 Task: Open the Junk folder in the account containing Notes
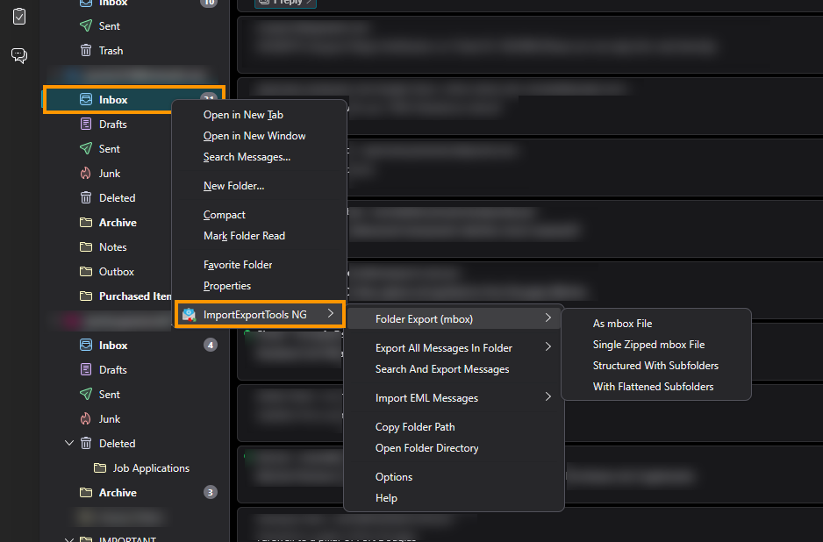point(110,174)
